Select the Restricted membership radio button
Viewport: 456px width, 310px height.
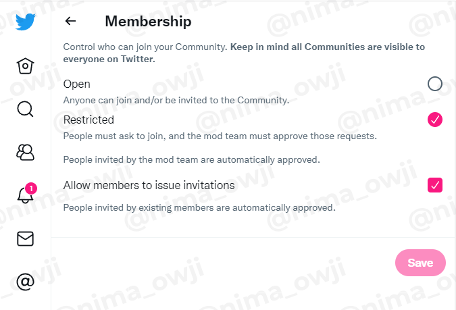click(435, 120)
